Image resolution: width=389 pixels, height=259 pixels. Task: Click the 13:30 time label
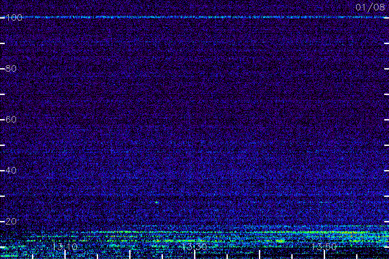(x=194, y=246)
